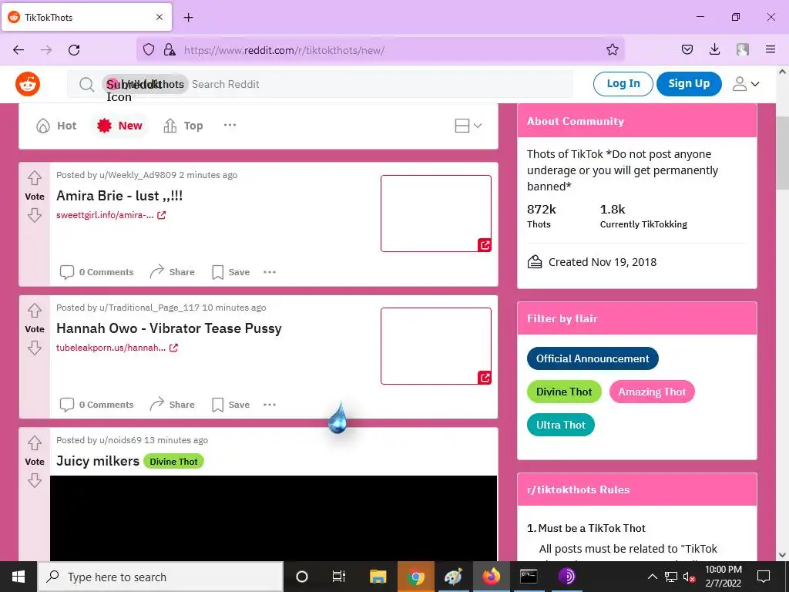Bookmark this page with the star icon
This screenshot has width=789, height=592.
[613, 50]
